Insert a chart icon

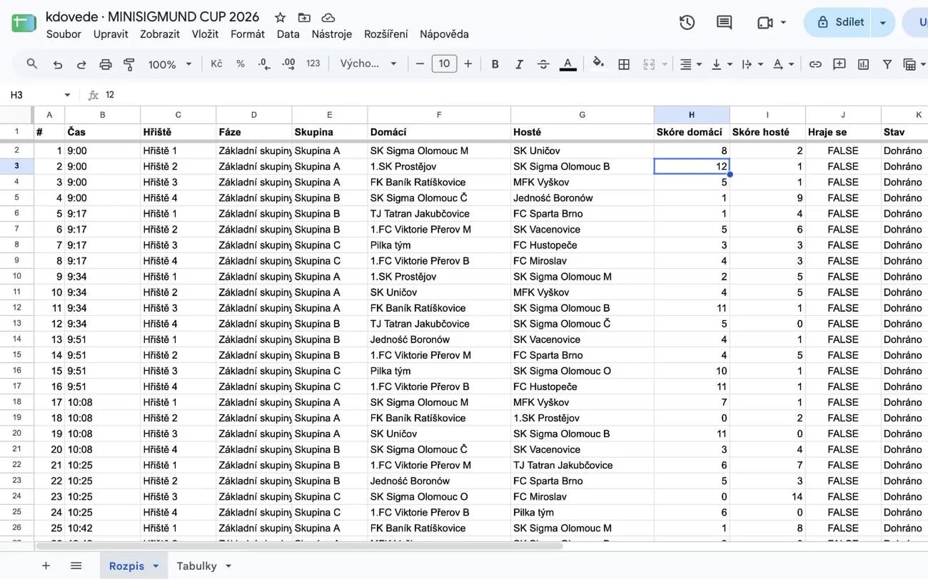[x=863, y=64]
